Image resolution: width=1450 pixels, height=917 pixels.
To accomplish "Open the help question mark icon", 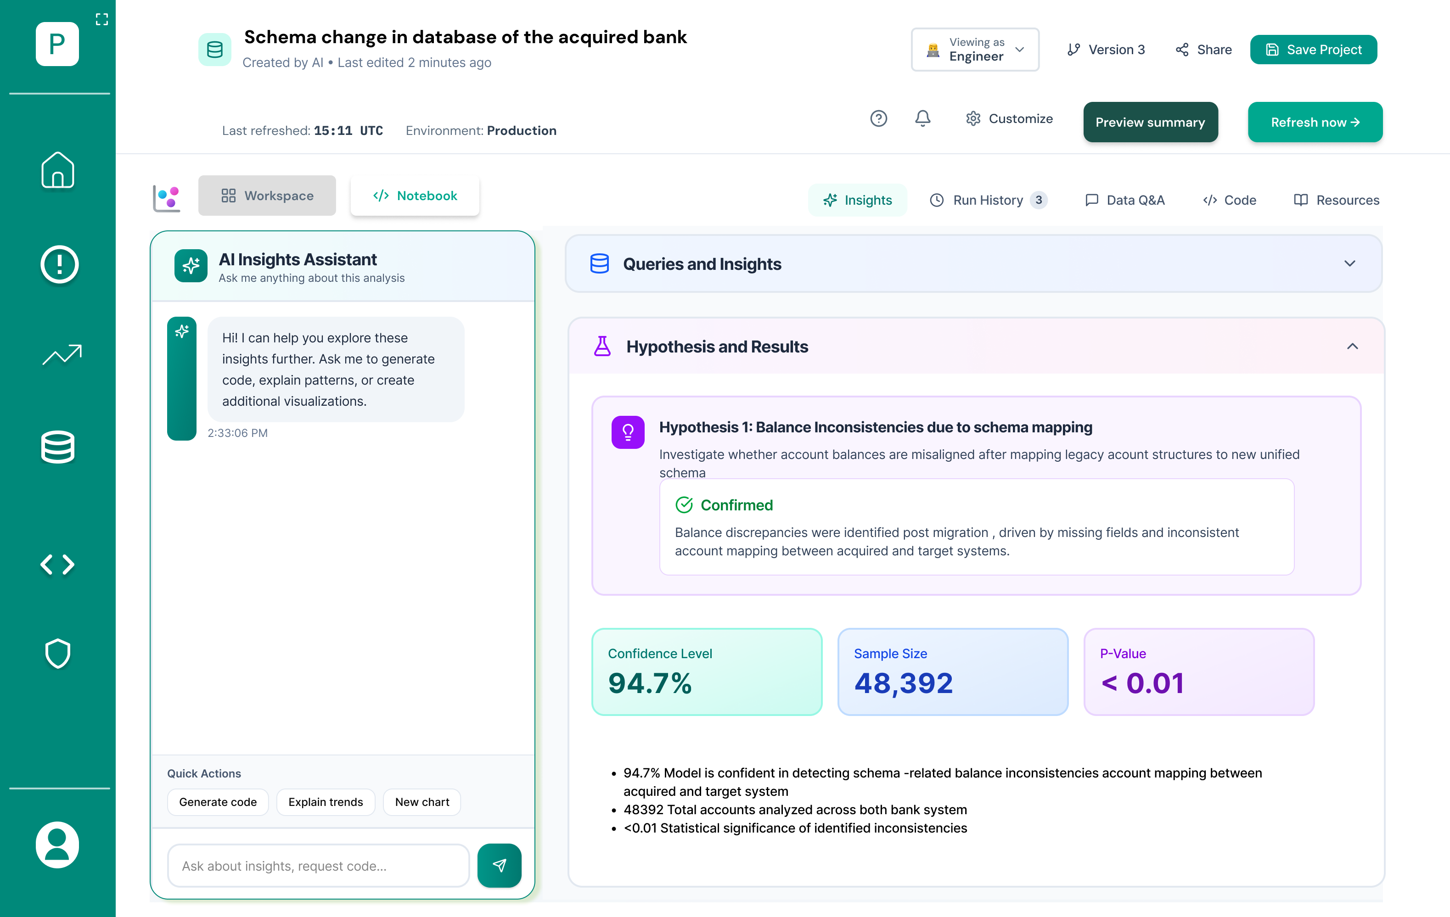I will [878, 118].
